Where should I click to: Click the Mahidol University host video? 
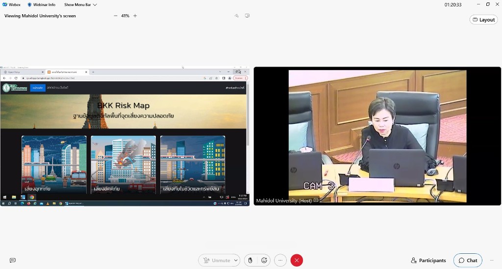tap(377, 136)
